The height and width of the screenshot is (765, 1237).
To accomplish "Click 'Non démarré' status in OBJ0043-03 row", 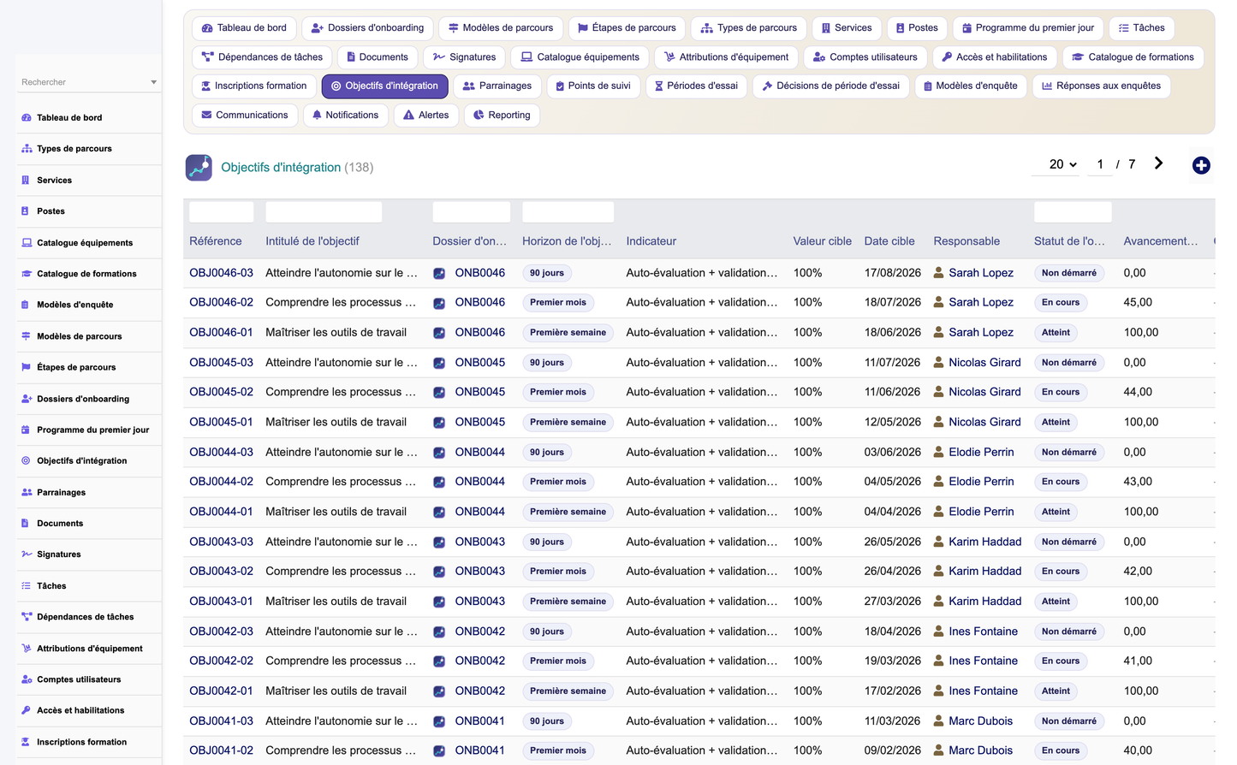I will tap(1069, 542).
